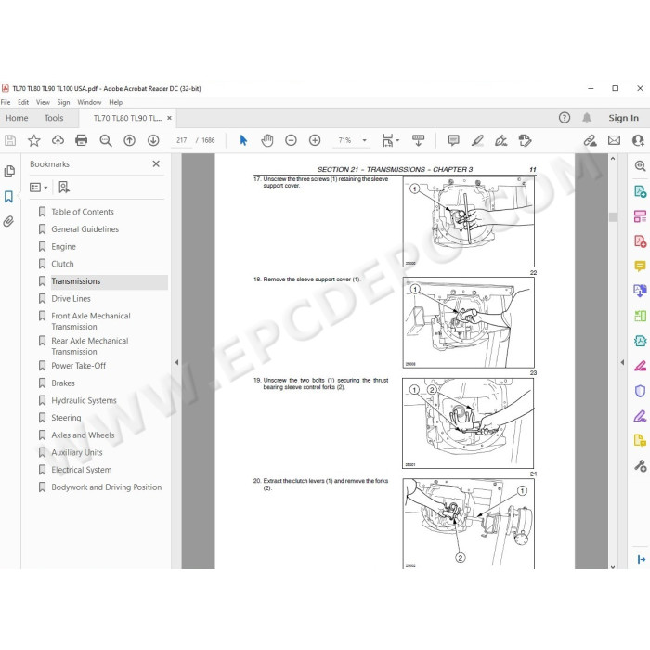Open General Guidelines bookmark
Viewport: 650px width, 650px height.
(85, 229)
